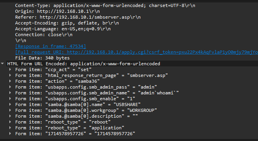The image size is (258, 141).
Task: Expand the samba[0].workgroup form item
Action: (x=10, y=110)
